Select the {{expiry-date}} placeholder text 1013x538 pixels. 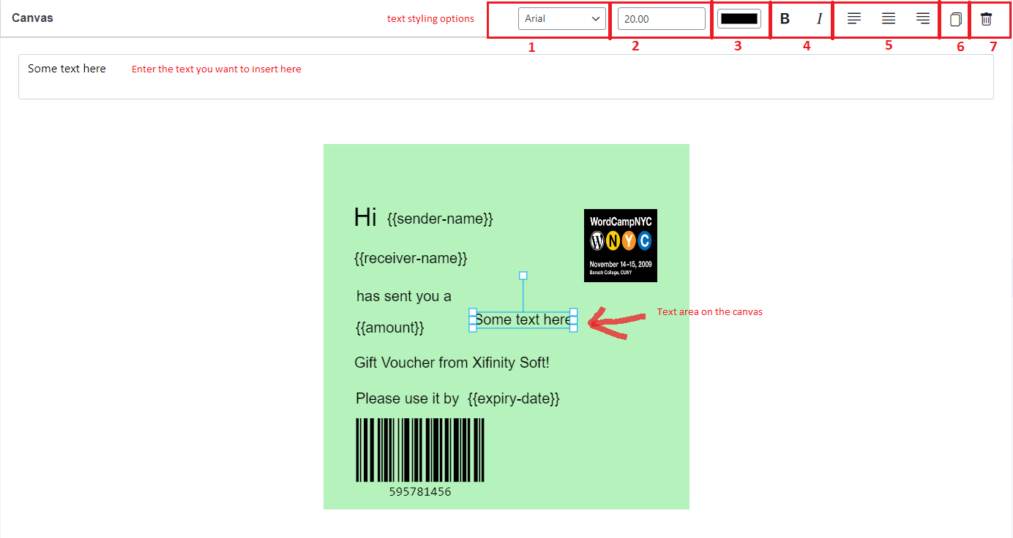coord(513,398)
